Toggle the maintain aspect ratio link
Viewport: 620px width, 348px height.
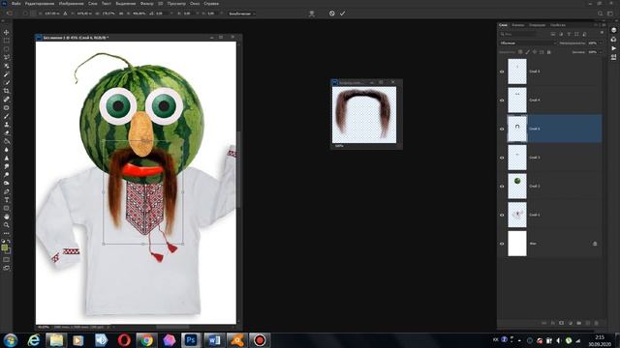coord(120,14)
